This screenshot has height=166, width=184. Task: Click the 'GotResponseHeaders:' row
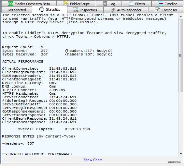click(39, 111)
